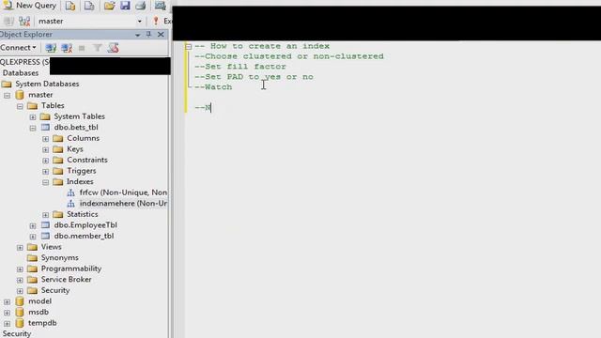Viewport: 601px width, 338px height.
Task: Expand the Constraints folder
Action: 46,161
